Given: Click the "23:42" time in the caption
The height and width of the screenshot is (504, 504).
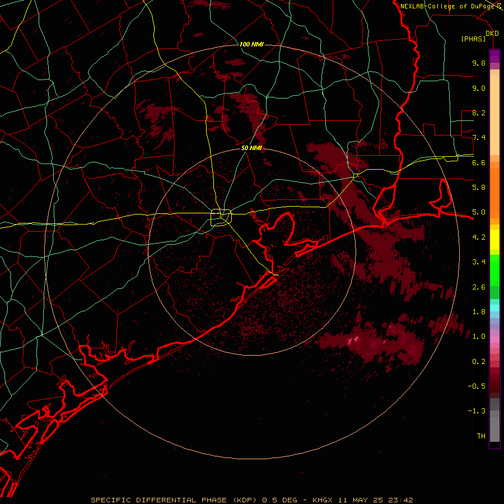Looking at the screenshot, I should coord(401,500).
